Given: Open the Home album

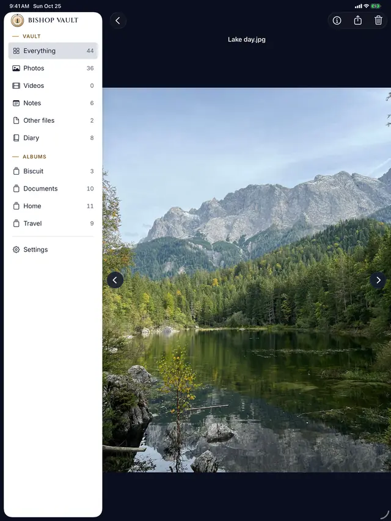Looking at the screenshot, I should [53, 206].
